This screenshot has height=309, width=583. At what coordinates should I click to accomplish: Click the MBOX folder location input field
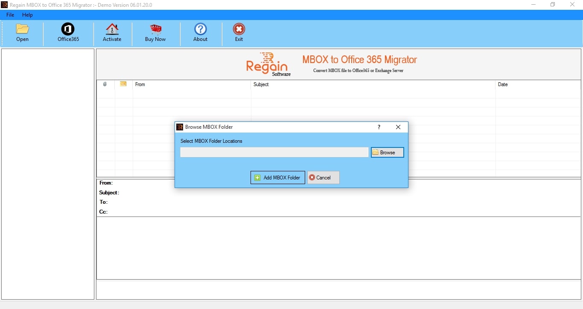click(274, 152)
